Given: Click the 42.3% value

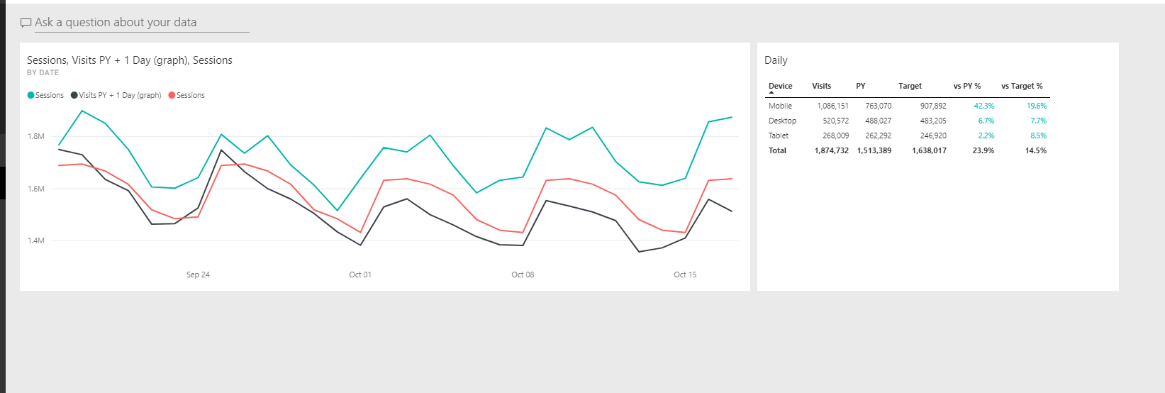Looking at the screenshot, I should [984, 106].
